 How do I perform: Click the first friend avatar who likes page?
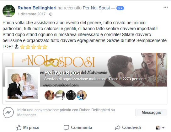(x=50, y=95)
